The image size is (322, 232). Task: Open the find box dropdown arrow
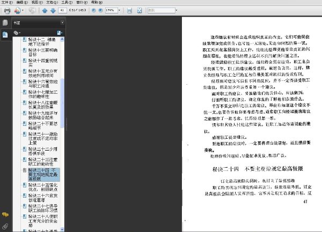pos(176,10)
